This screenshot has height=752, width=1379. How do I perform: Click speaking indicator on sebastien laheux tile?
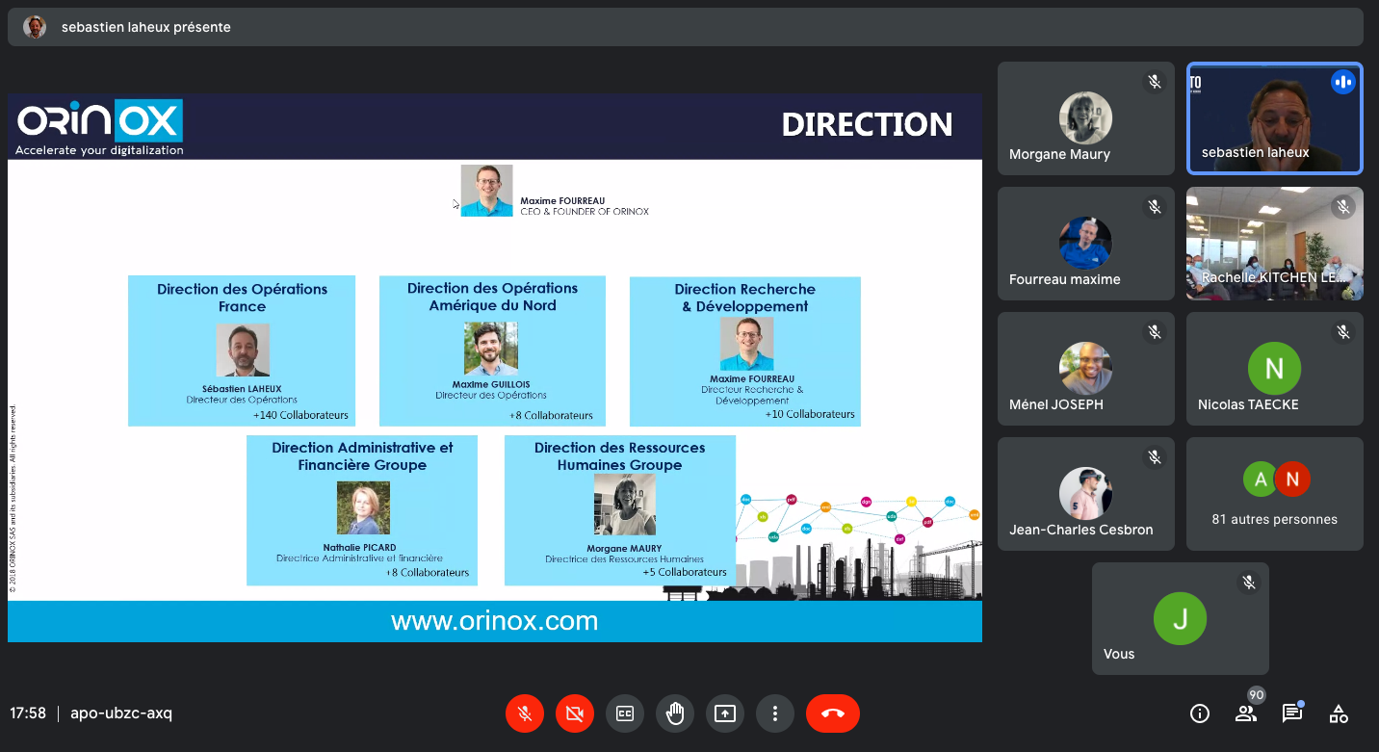[x=1343, y=82]
